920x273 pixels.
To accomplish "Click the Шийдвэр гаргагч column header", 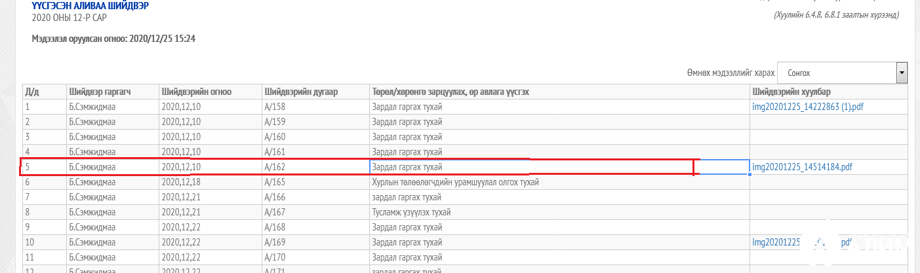I will pyautogui.click(x=100, y=92).
